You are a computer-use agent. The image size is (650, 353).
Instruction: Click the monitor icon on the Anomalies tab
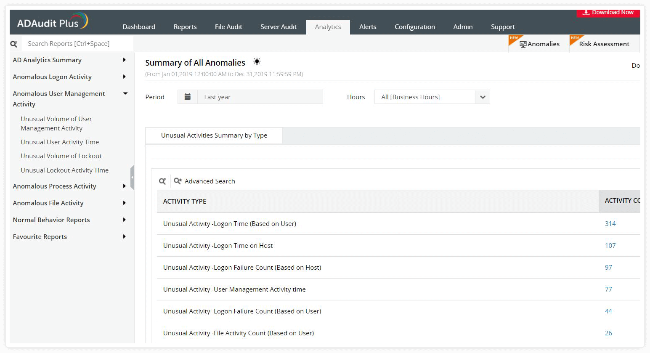point(523,44)
